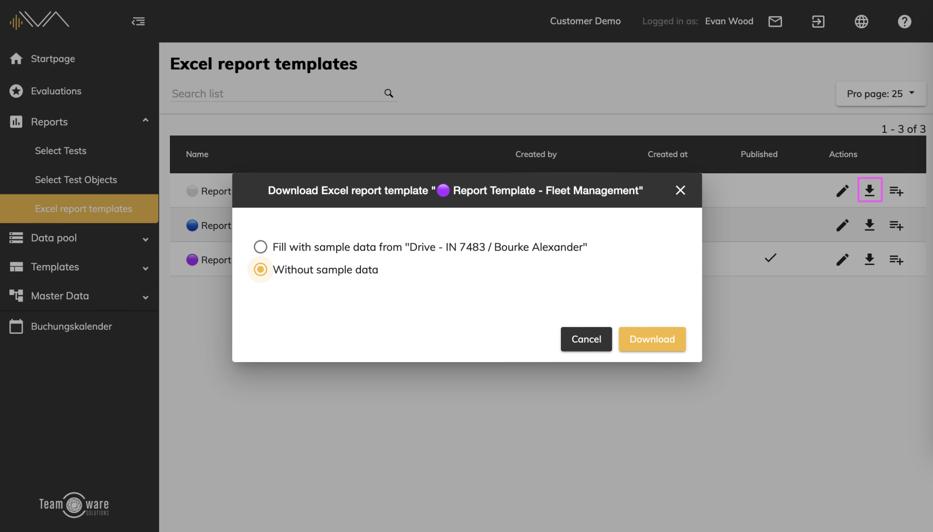Open the language globe icon
The width and height of the screenshot is (933, 532).
coord(861,21)
